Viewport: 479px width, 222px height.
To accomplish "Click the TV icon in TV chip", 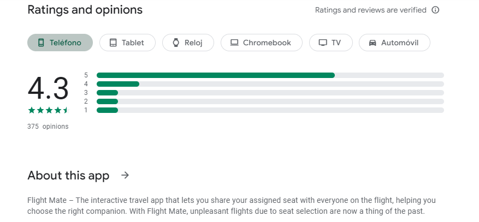I will tap(323, 43).
